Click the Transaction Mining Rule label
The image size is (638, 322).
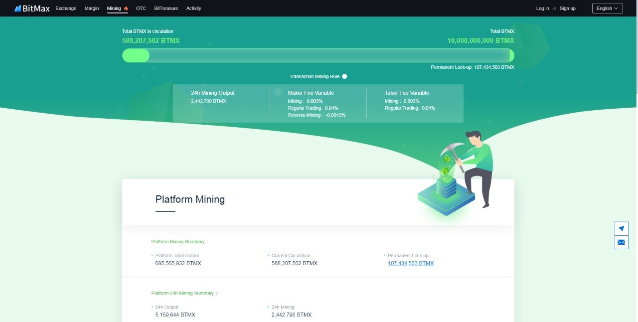click(x=315, y=76)
